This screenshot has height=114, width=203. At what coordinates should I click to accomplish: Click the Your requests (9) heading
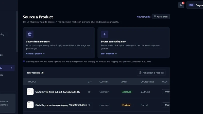[x=35, y=73]
